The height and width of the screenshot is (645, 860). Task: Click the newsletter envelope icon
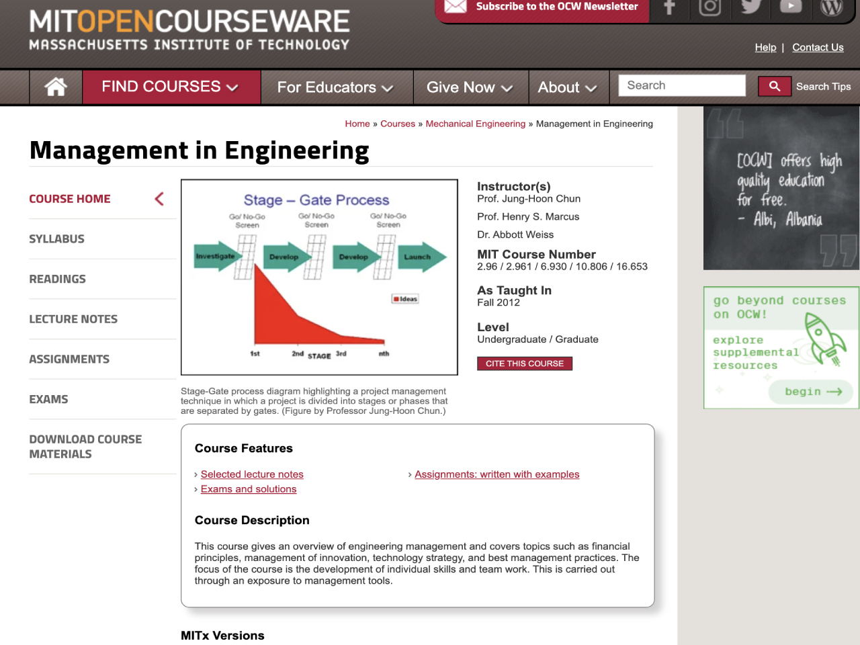[x=456, y=7]
